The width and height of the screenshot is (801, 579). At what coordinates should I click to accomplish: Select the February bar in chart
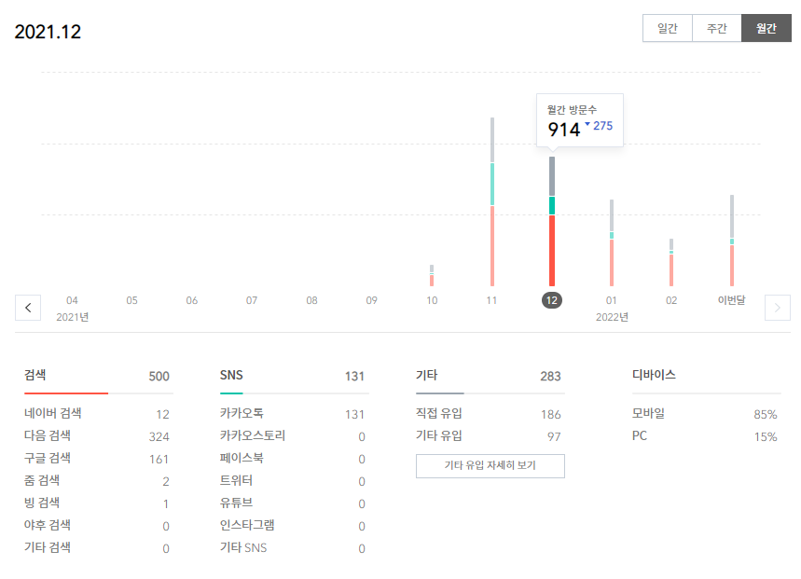[671, 262]
